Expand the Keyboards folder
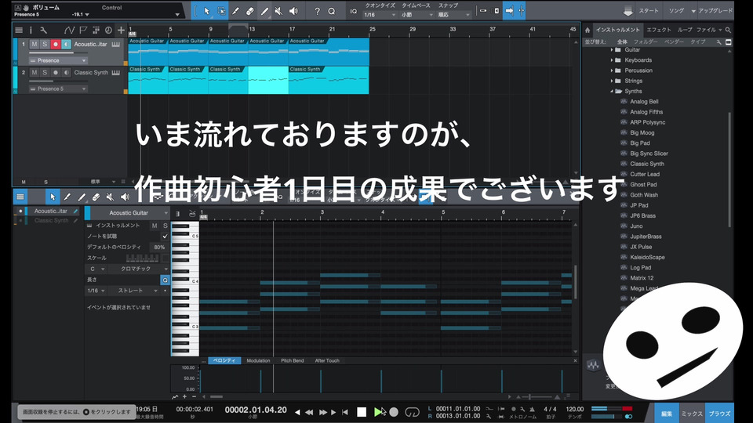753x423 pixels. tap(612, 60)
